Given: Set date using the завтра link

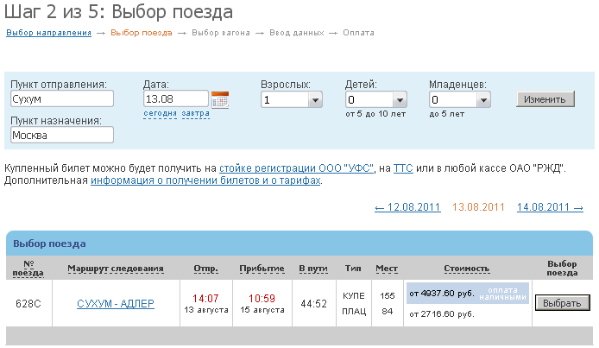Looking at the screenshot, I should point(195,114).
